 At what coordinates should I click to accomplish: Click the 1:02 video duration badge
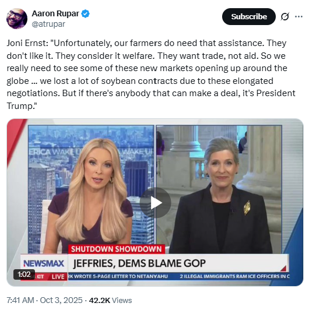point(24,274)
